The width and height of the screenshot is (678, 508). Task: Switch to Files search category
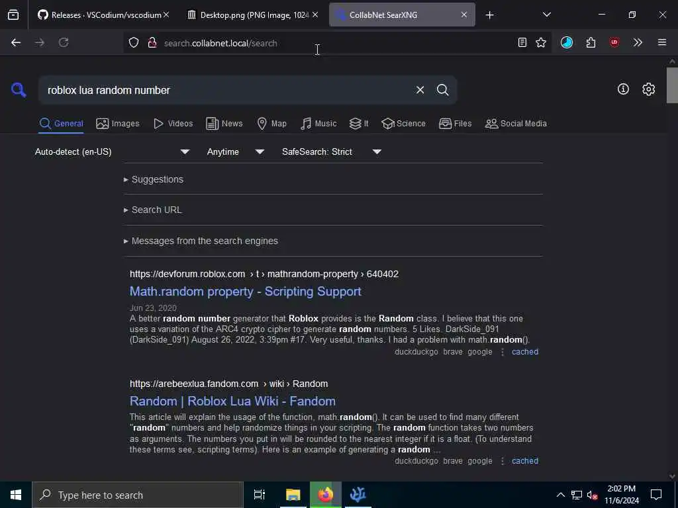tap(455, 124)
